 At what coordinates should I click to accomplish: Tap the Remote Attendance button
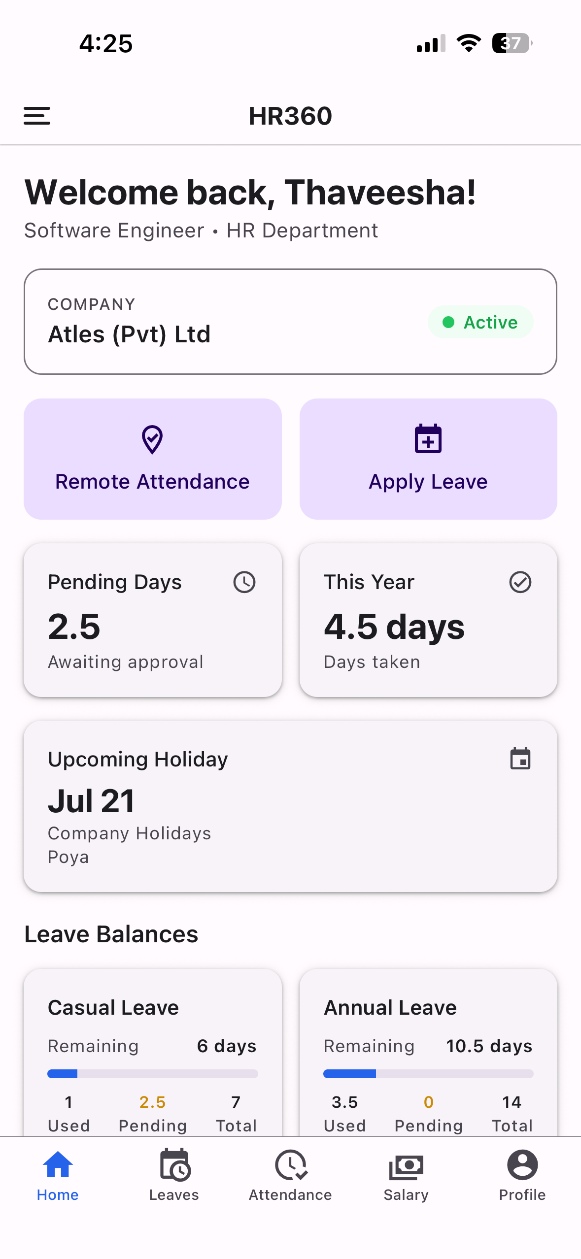point(153,459)
